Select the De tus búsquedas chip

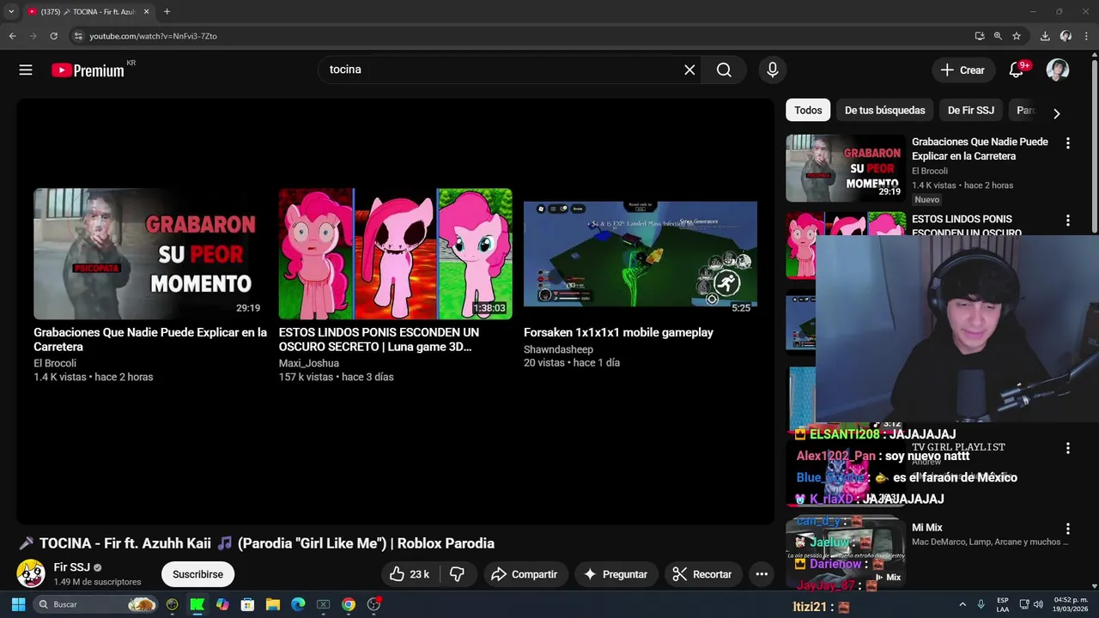(x=884, y=110)
